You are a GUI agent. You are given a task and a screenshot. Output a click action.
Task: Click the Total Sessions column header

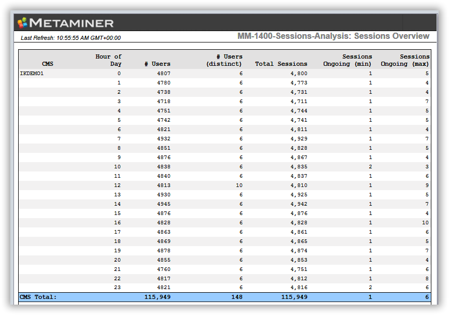pyautogui.click(x=281, y=64)
